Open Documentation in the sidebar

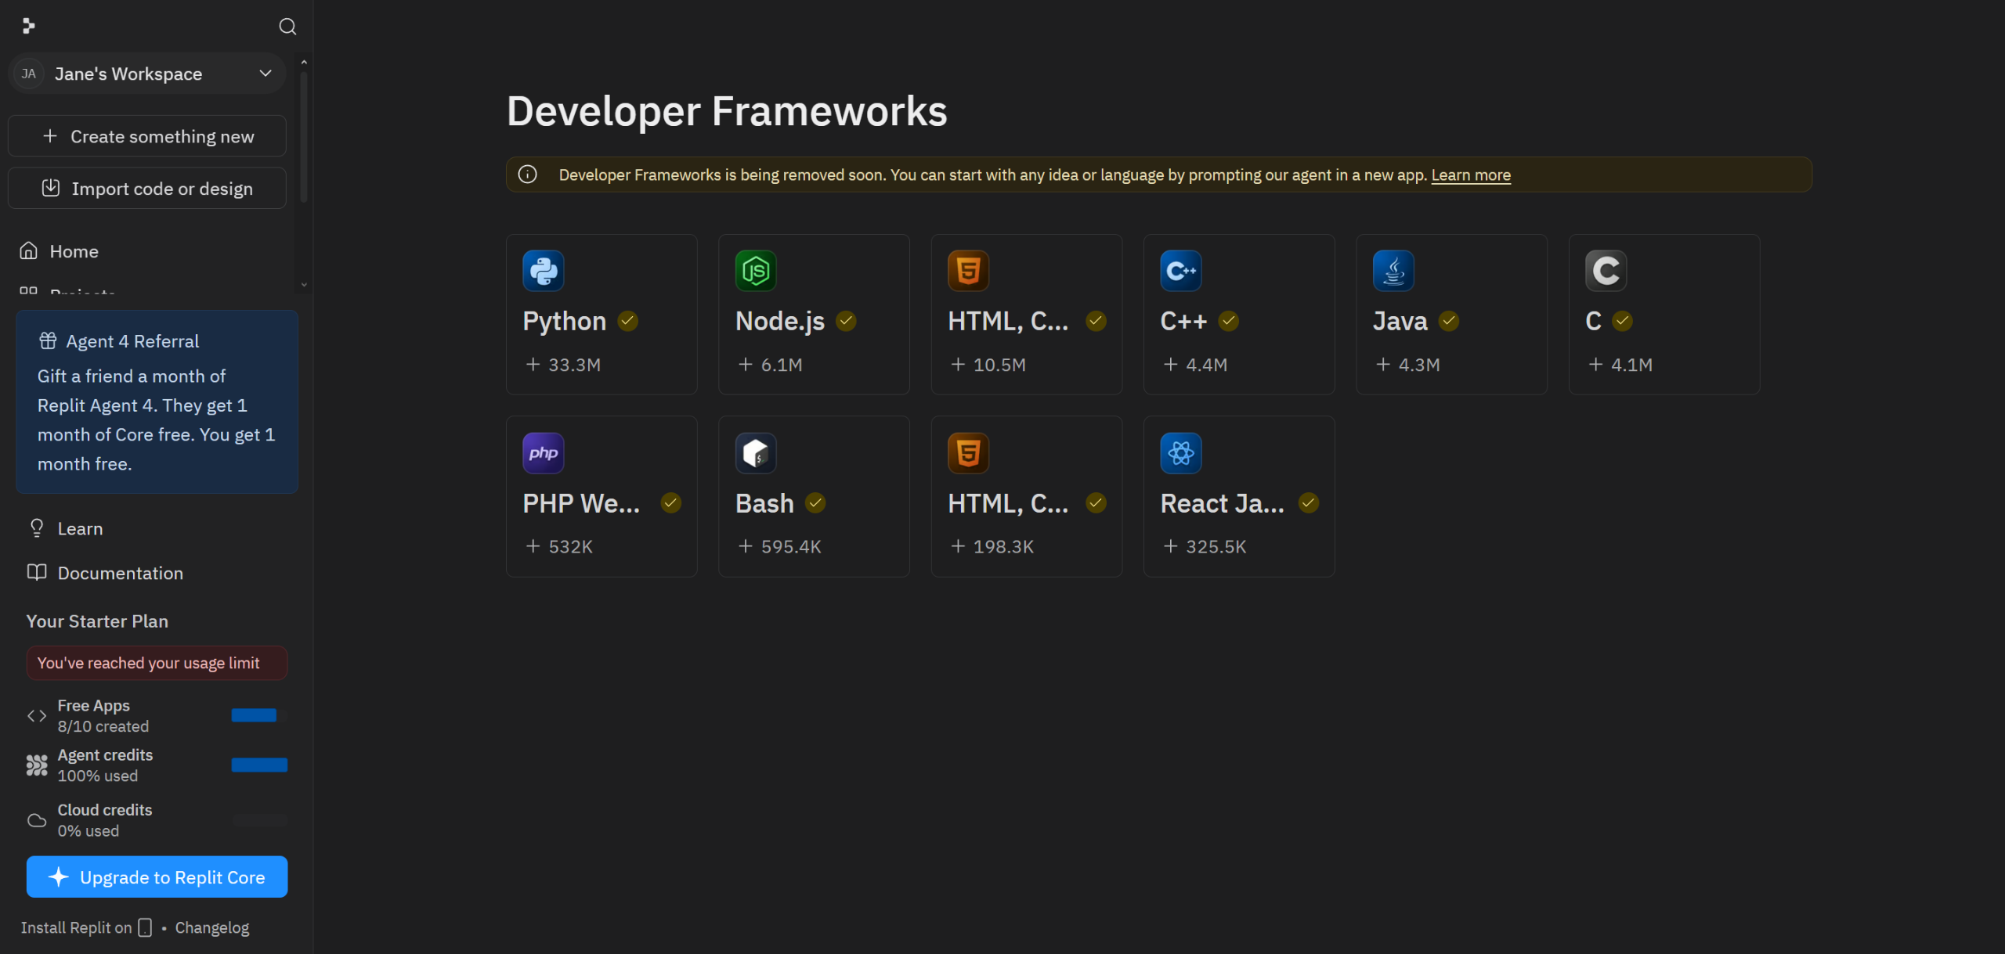coord(120,573)
